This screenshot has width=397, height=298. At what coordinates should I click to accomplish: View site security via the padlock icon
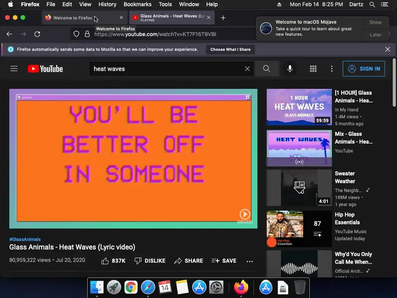pyautogui.click(x=87, y=34)
